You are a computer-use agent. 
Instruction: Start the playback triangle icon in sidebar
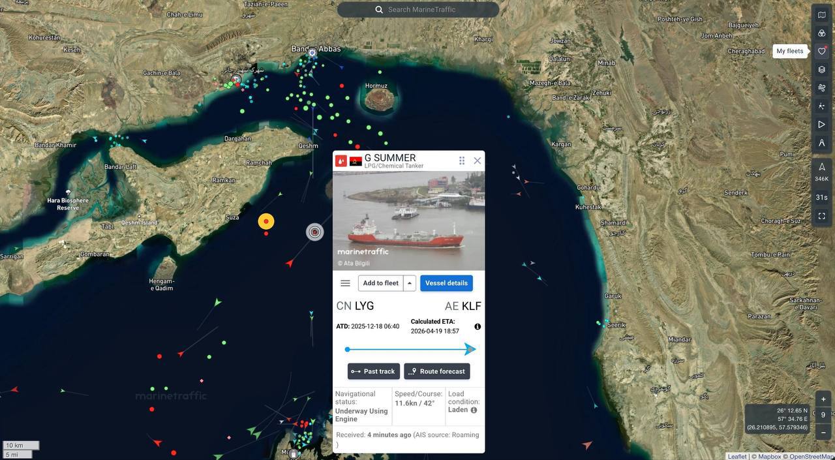[x=821, y=125]
